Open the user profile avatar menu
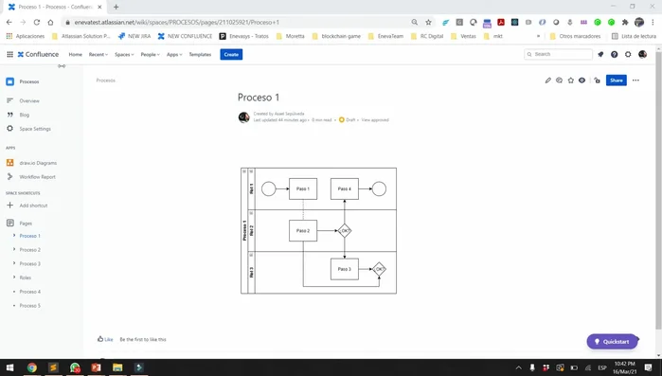 pyautogui.click(x=642, y=54)
